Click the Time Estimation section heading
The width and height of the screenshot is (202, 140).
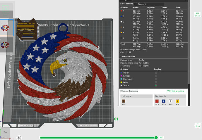tap(128, 57)
